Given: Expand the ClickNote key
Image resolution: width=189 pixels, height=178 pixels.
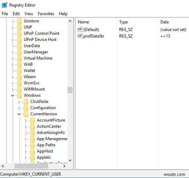Looking at the screenshot, I should (19, 102).
